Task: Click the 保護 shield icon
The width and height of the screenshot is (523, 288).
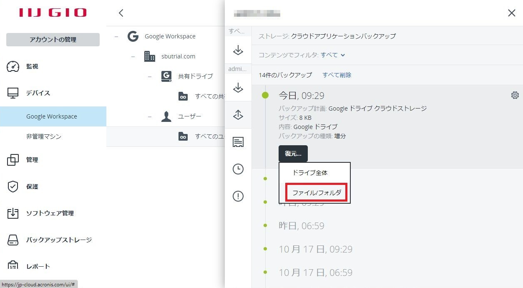Action: click(13, 187)
